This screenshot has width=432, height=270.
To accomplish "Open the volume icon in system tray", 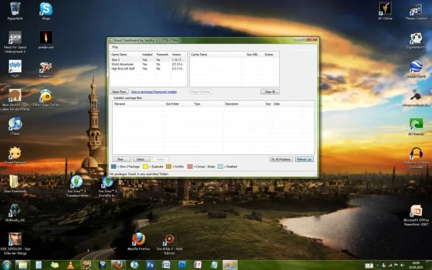I will [403, 265].
